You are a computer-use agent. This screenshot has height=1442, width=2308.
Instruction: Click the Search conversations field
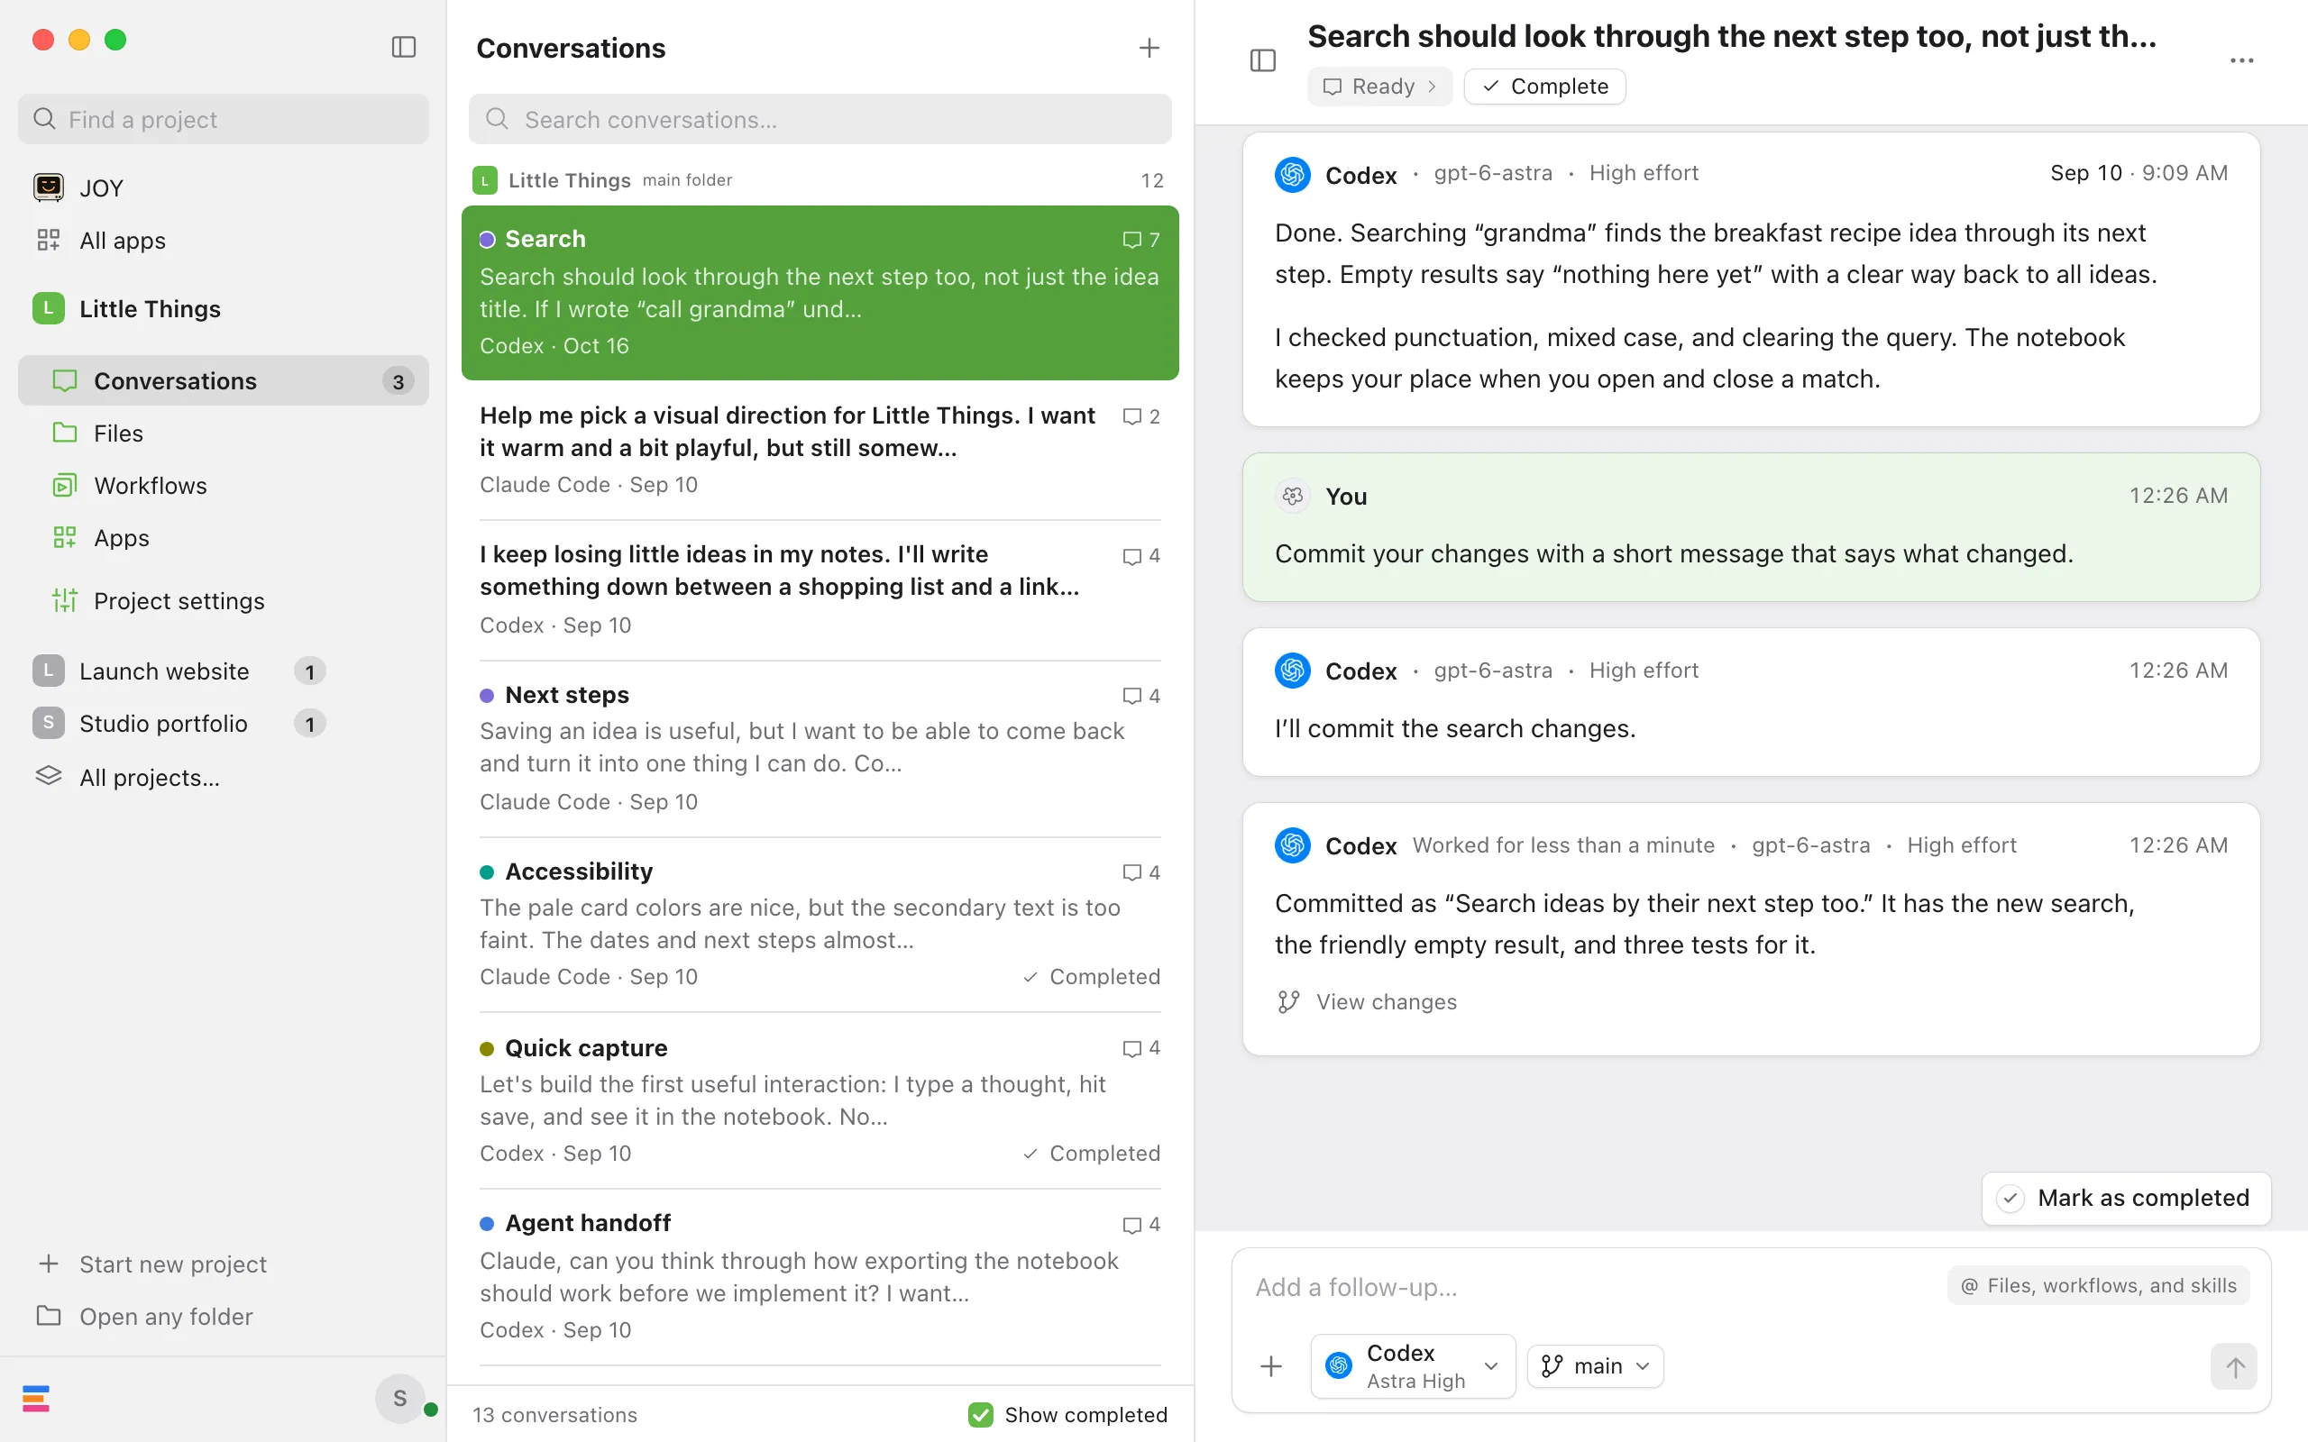[820, 119]
